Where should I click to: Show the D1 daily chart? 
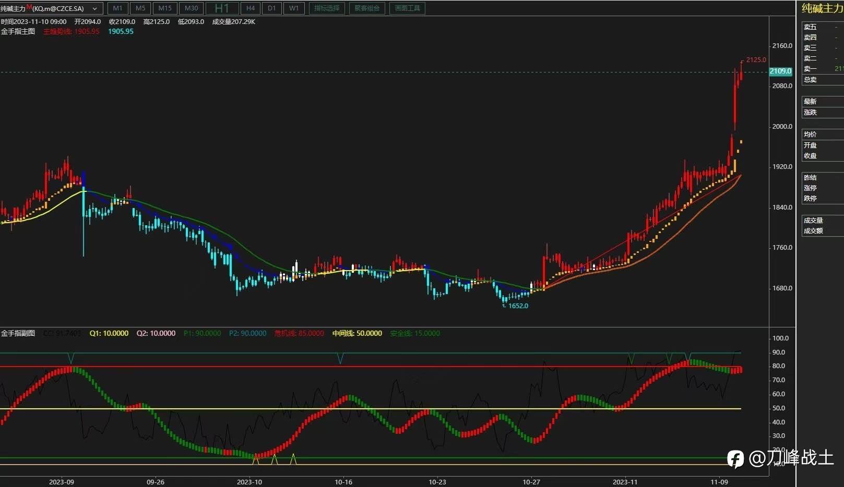click(272, 8)
